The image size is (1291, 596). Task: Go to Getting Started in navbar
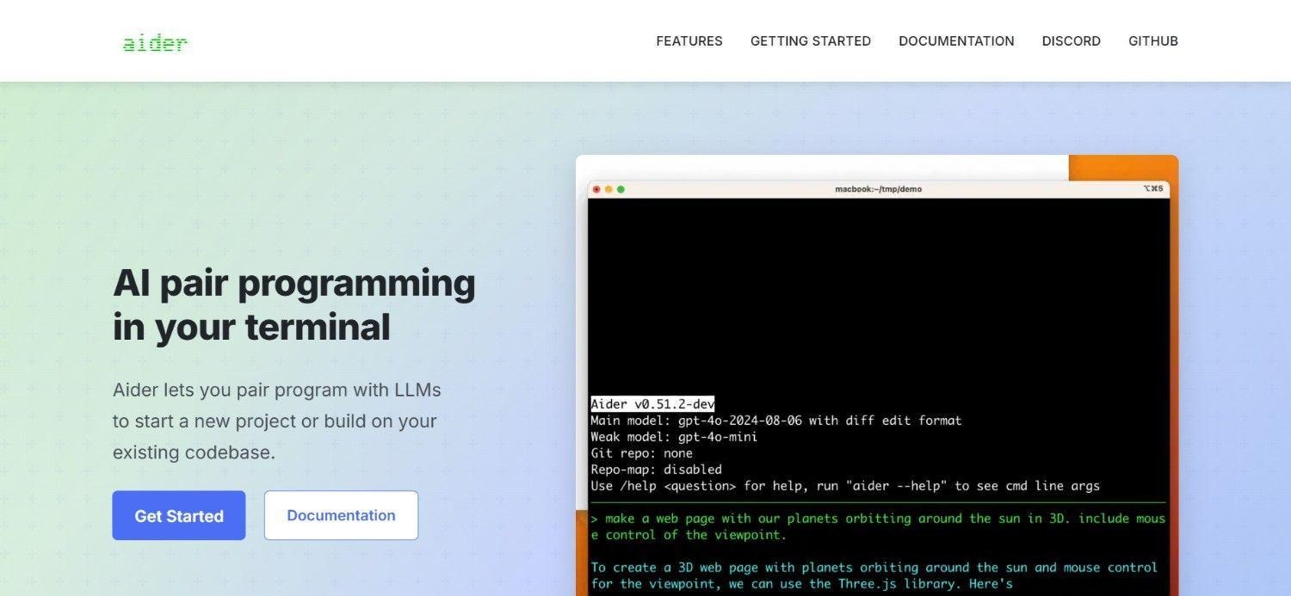[x=811, y=41]
